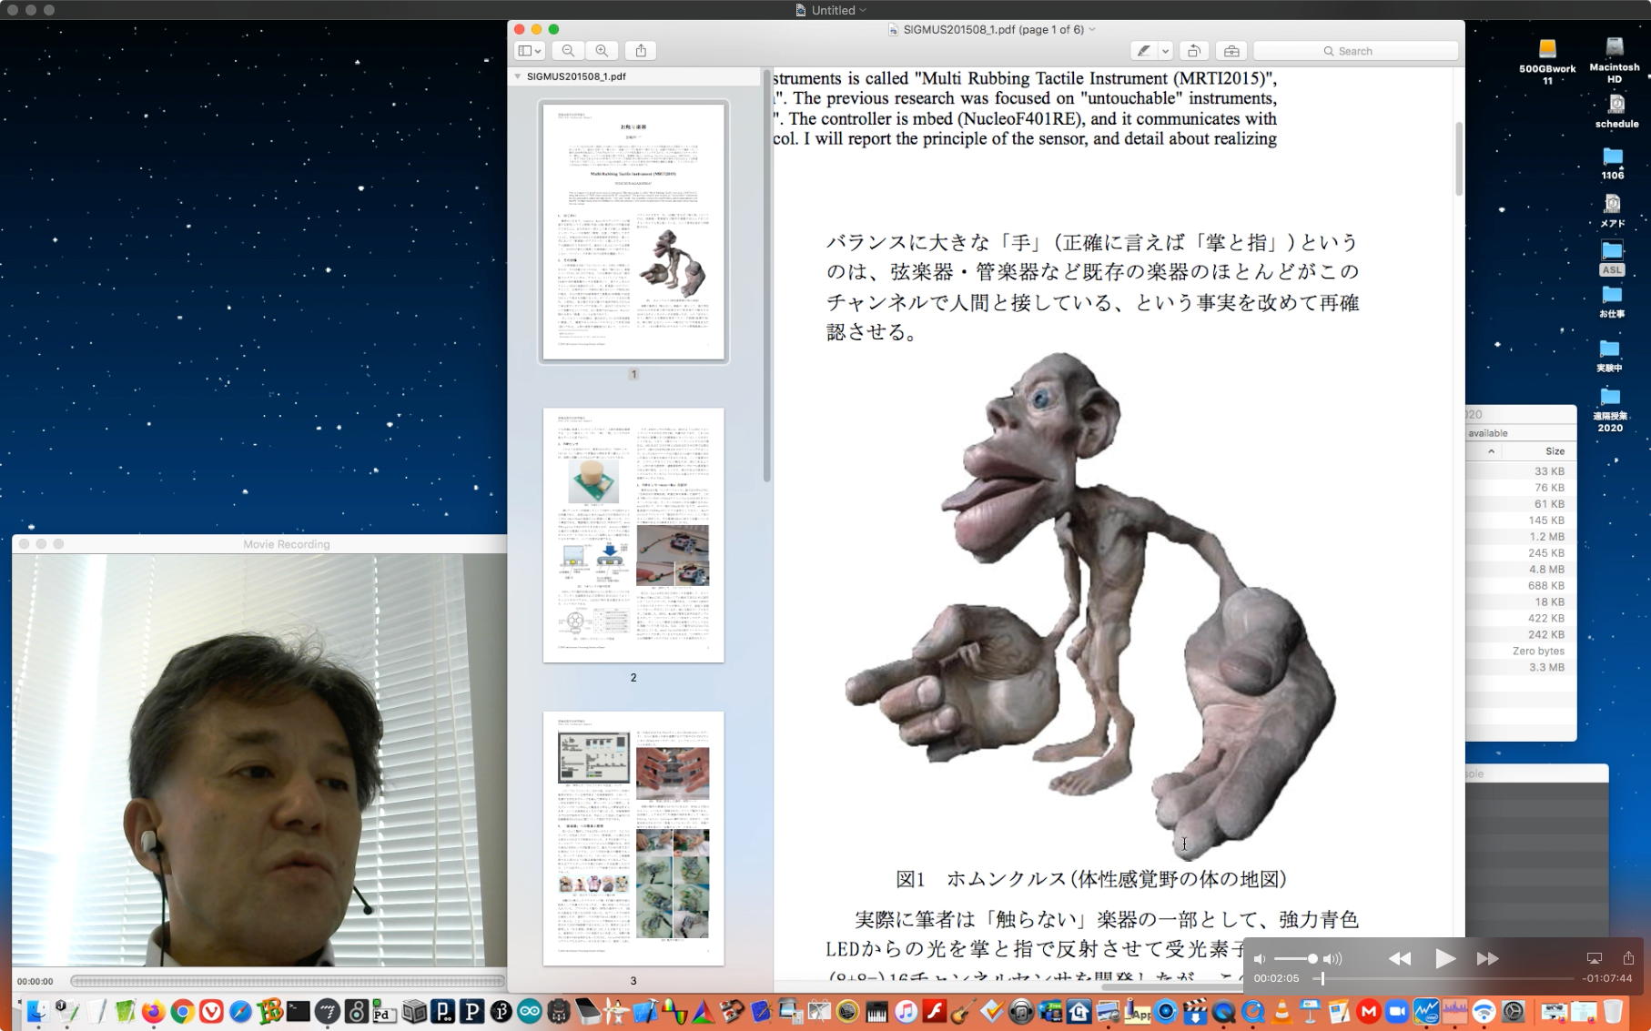Open the Untitled document title dropdown

pyautogui.click(x=863, y=10)
